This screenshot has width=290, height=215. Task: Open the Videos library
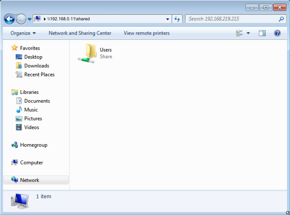32,128
